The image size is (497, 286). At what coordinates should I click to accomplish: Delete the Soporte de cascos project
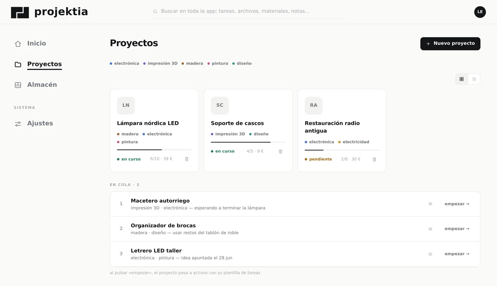(x=280, y=152)
